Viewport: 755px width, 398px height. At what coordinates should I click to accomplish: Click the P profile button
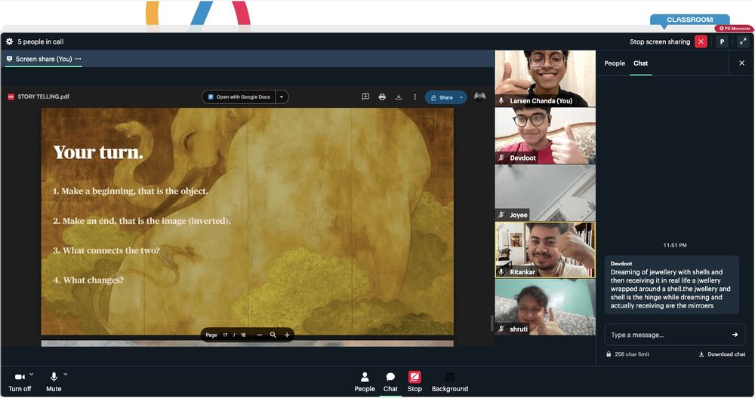point(722,41)
